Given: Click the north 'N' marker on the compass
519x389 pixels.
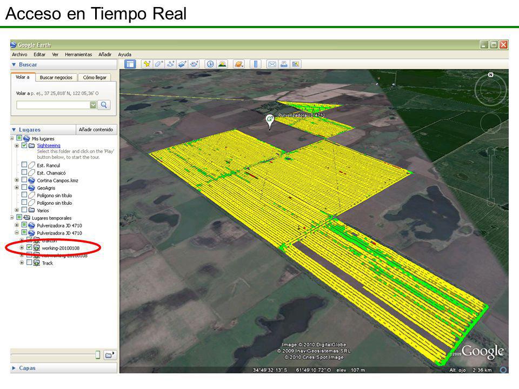Looking at the screenshot, I should [x=490, y=75].
